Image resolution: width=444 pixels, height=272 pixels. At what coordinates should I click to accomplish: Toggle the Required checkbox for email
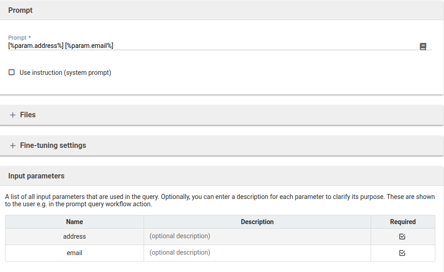(402, 253)
